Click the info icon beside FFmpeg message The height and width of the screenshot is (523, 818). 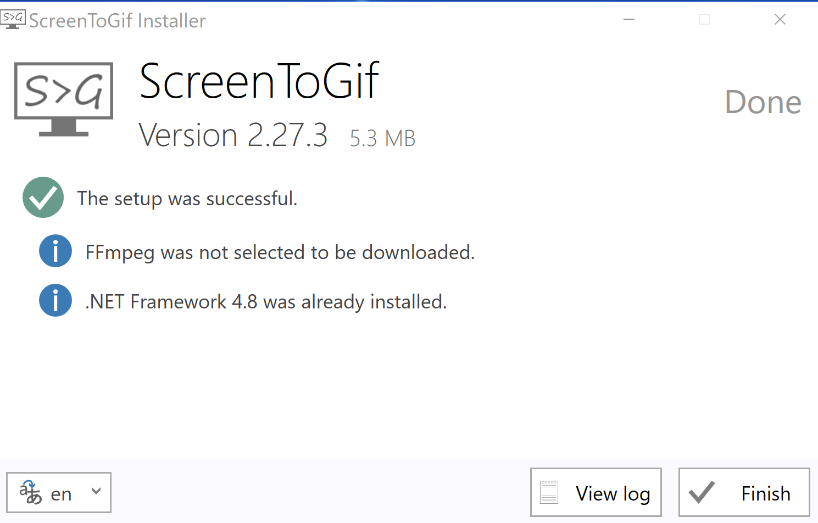click(55, 251)
